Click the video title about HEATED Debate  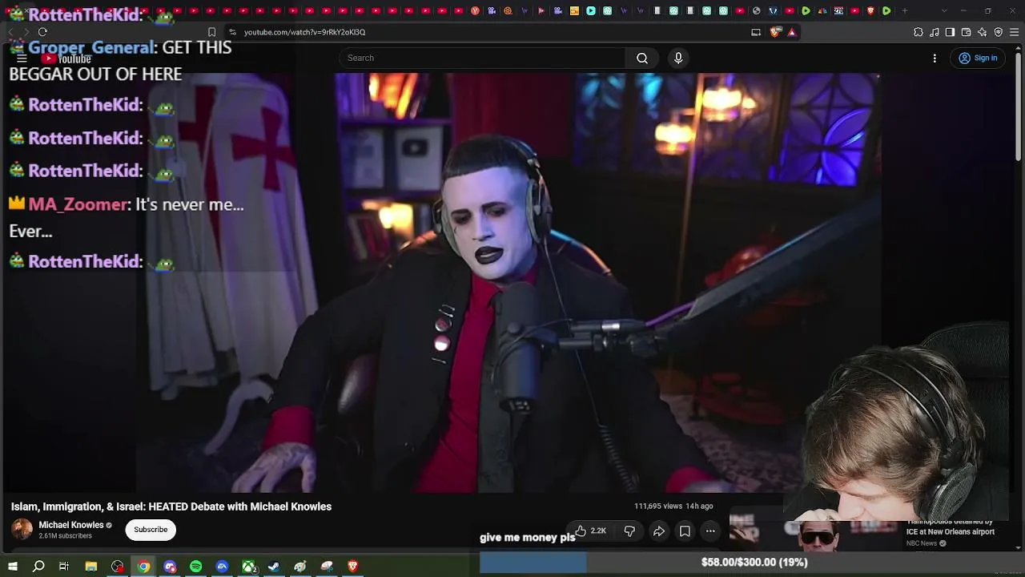tap(171, 506)
